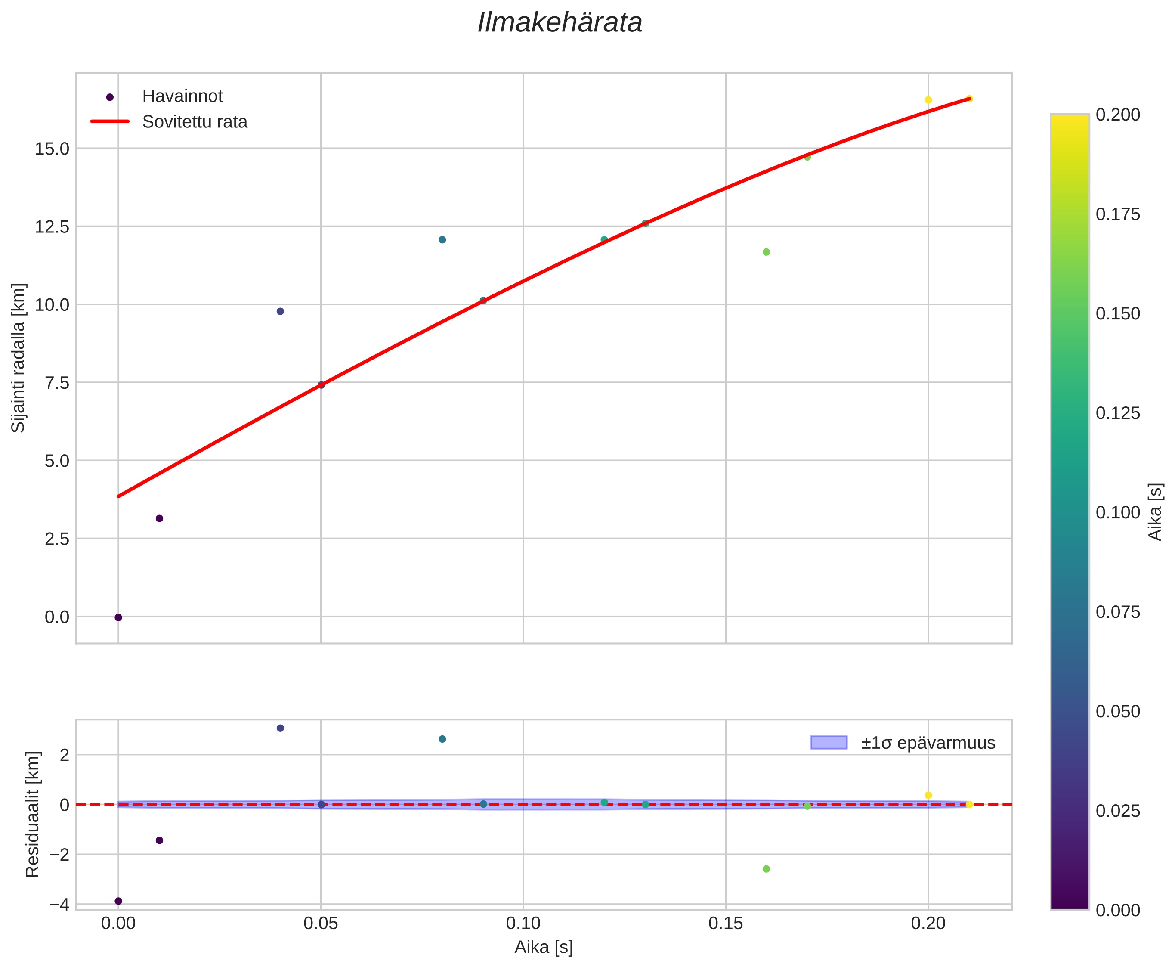Click the ±1σ epävarmuus legend patch
This screenshot has height=967, width=1175.
(829, 743)
